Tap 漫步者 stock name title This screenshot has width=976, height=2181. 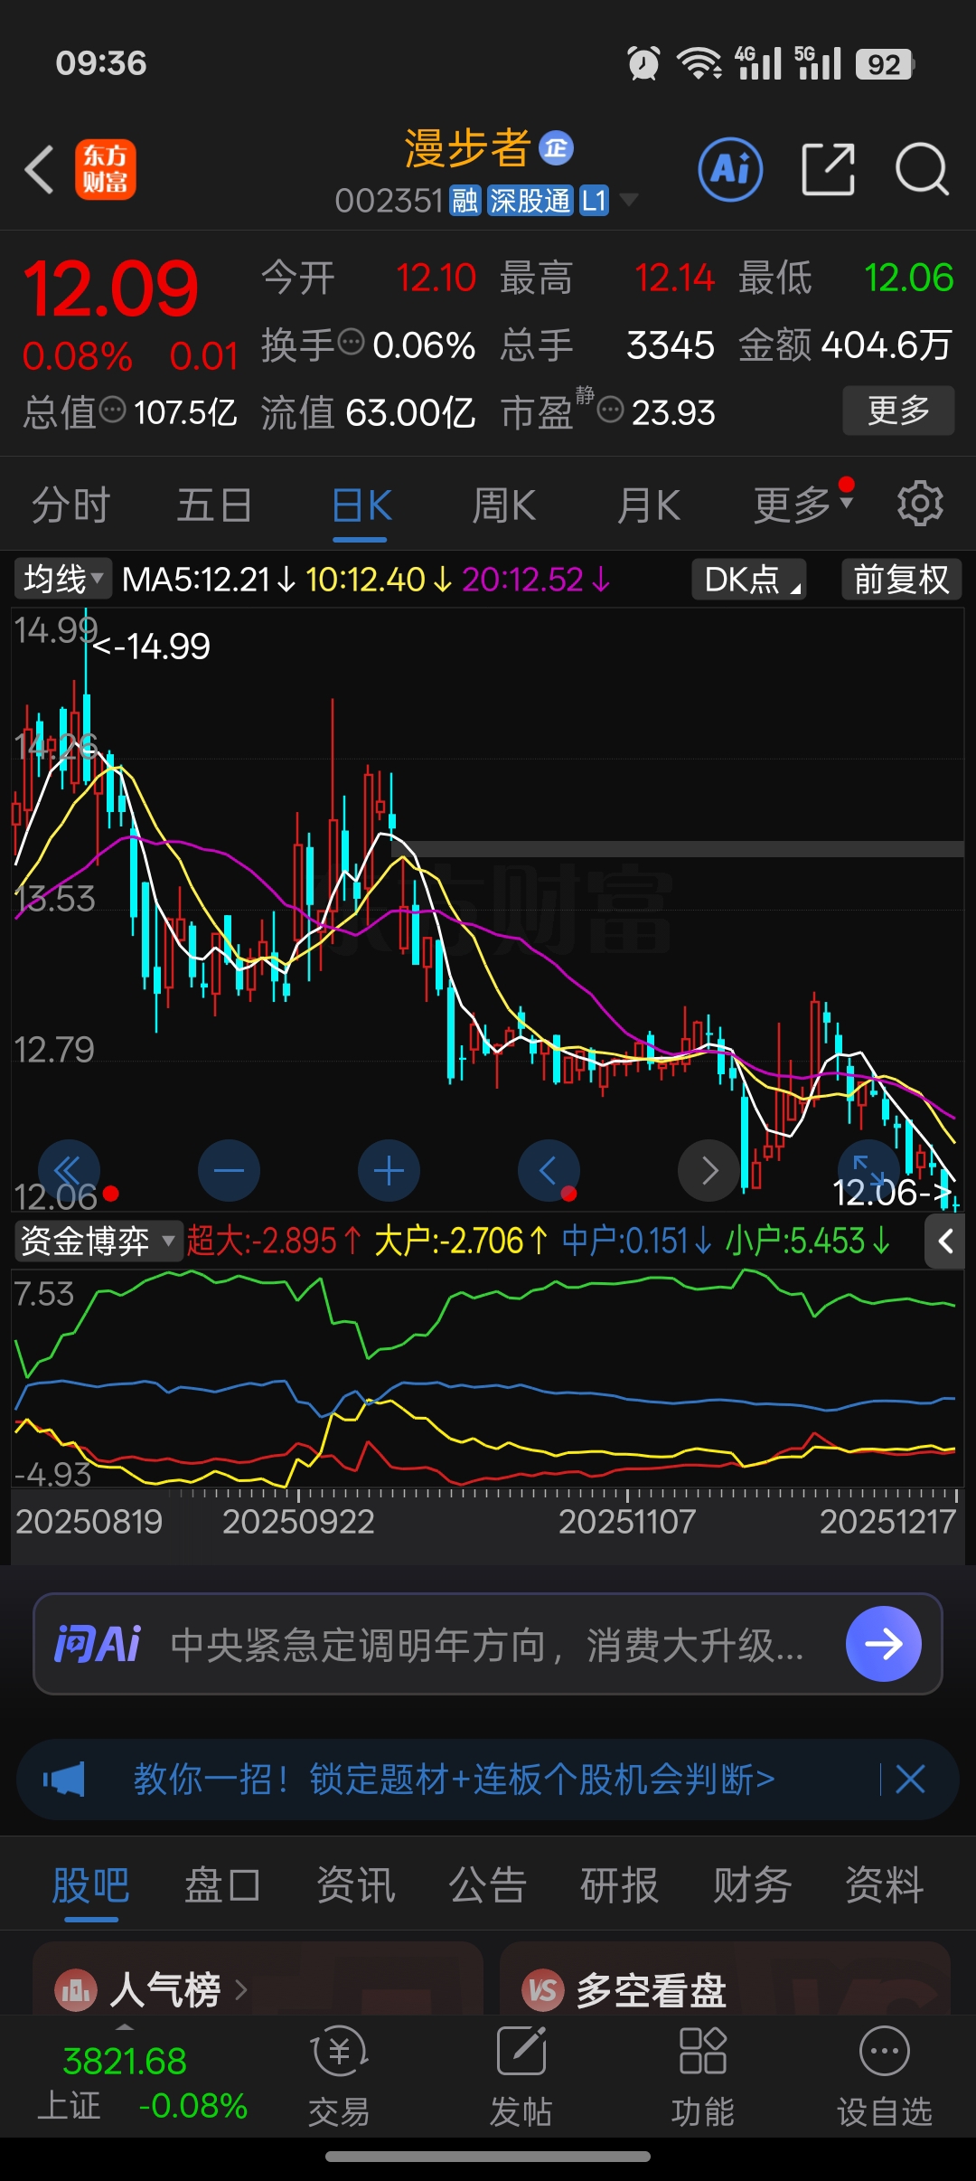coord(466,147)
